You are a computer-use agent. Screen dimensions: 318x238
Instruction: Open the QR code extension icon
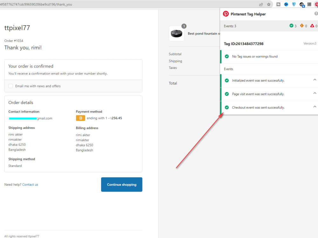(x=309, y=4)
